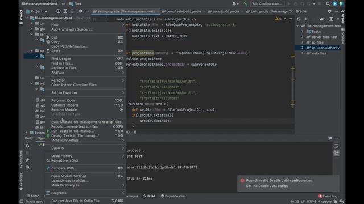This screenshot has width=364, height=204.
Task: Toggle the Favorites sidebar stripe button
Action: coord(21,181)
